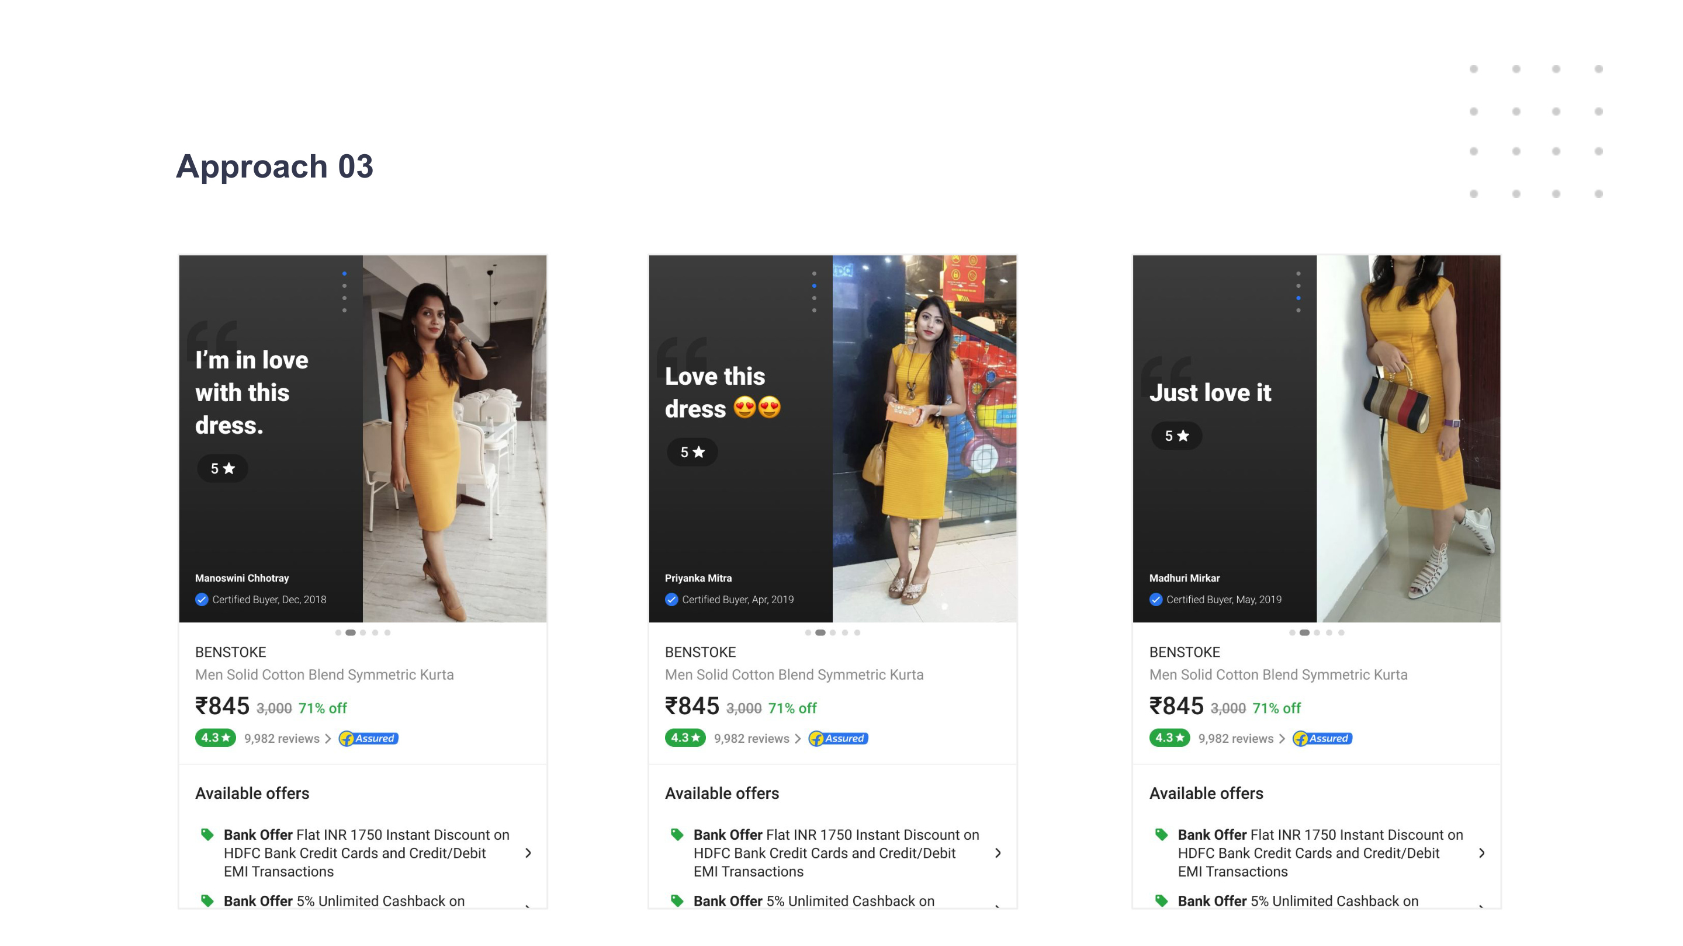The height and width of the screenshot is (946, 1683).
Task: Click reviewer name Priyanka Mitra
Action: (698, 578)
